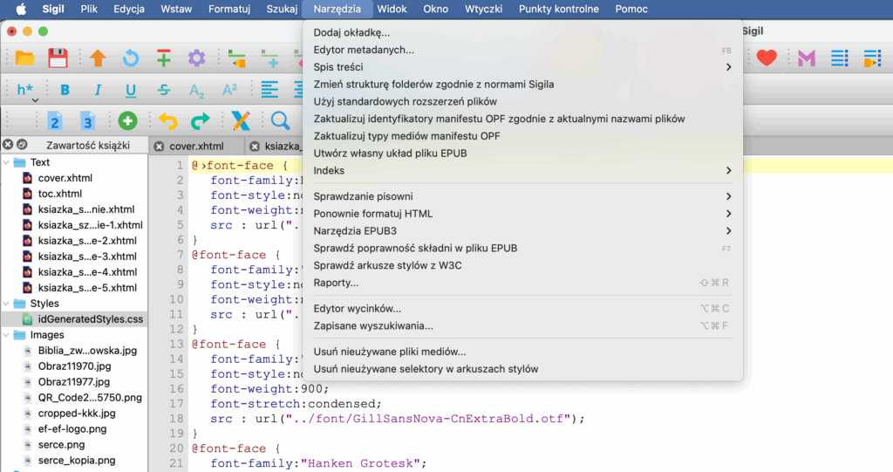The height and width of the screenshot is (472, 893).
Task: Choose Edytor metadanych... from the menu
Action: (x=364, y=50)
